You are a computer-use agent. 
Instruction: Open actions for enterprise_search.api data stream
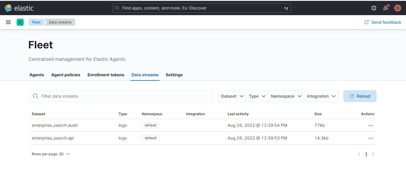(370, 138)
